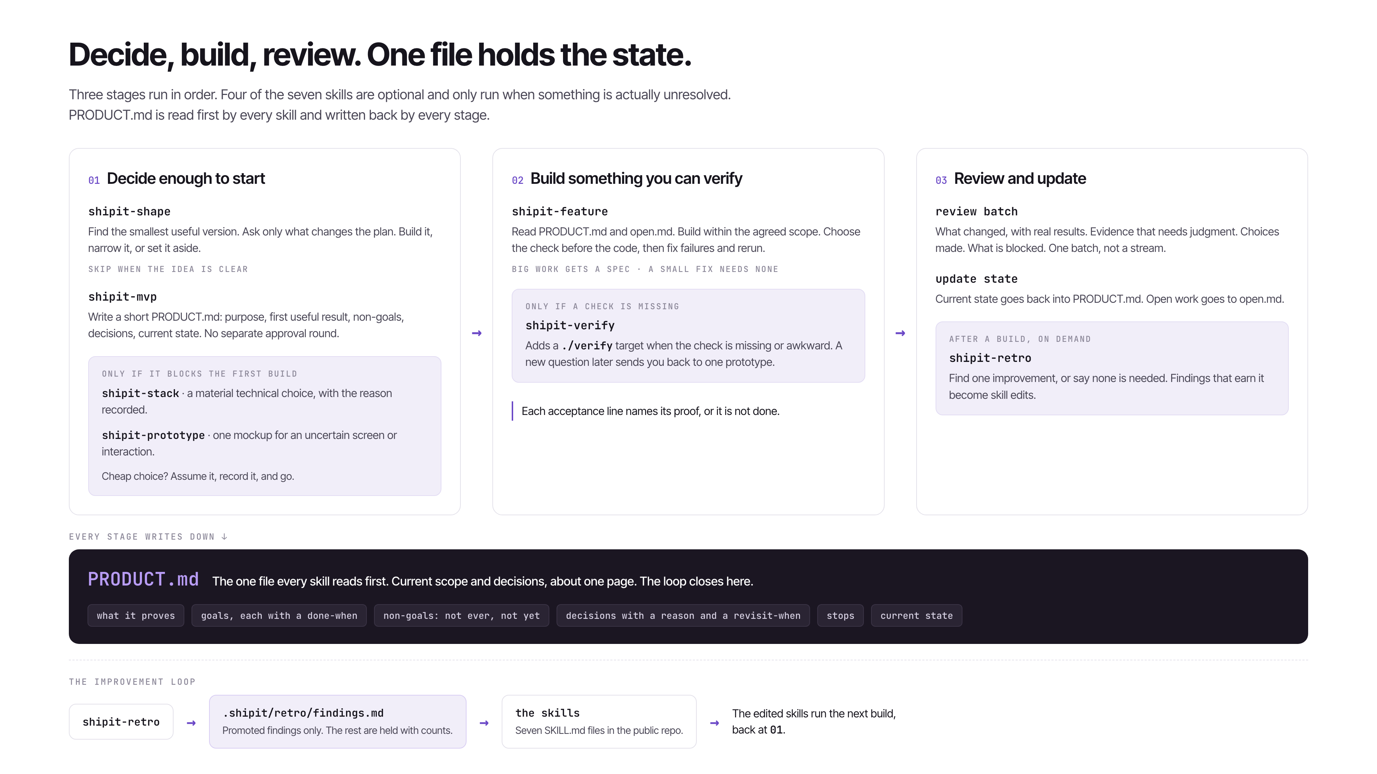Image resolution: width=1377 pixels, height=774 pixels.
Task: Click the main 'Decide, build, review' headline
Action: coord(380,55)
